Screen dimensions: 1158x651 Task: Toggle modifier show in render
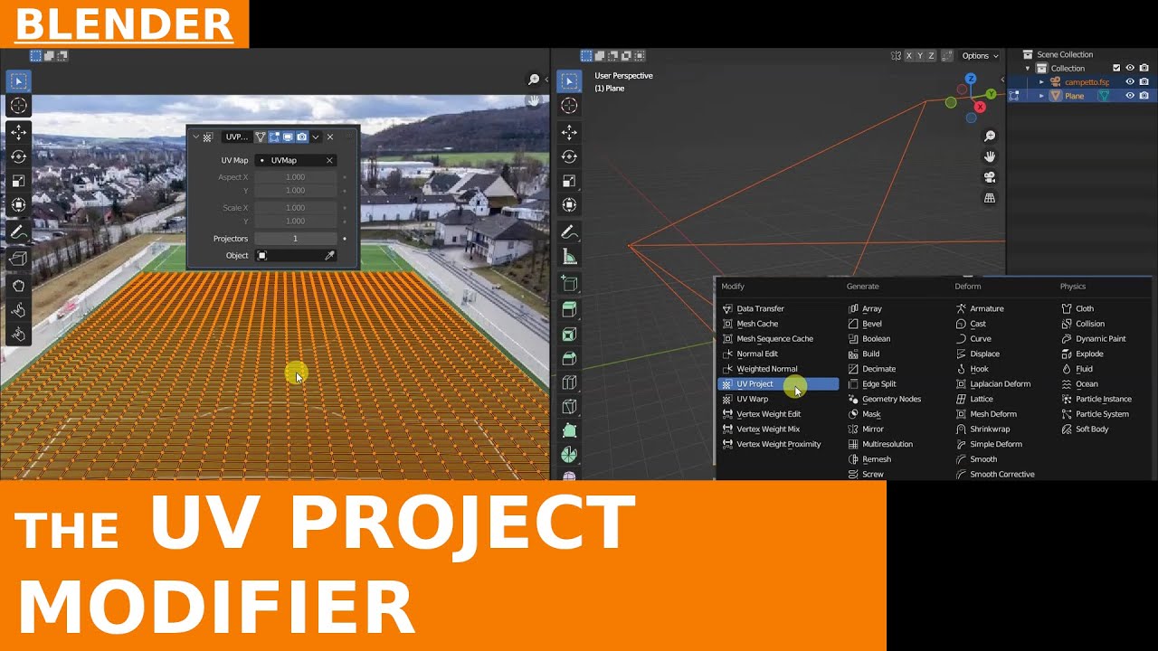pos(301,137)
